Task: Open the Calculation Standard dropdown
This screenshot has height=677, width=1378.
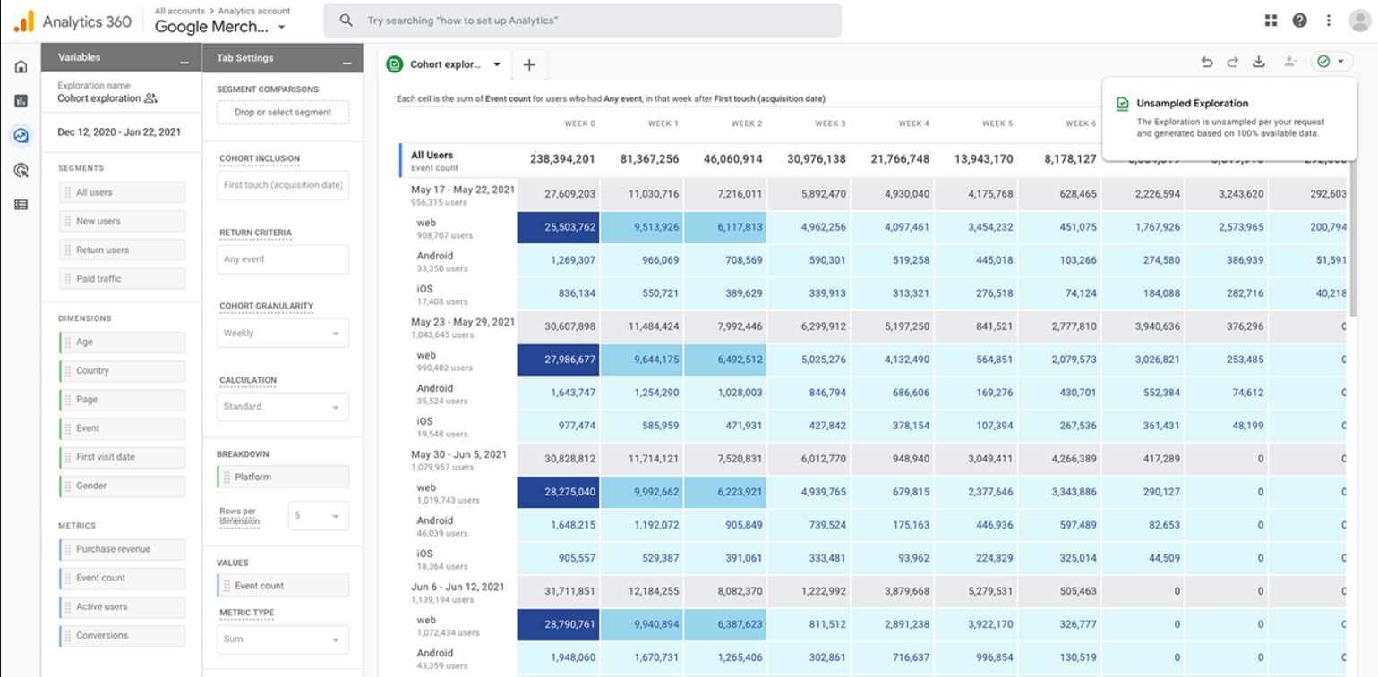Action: [283, 407]
